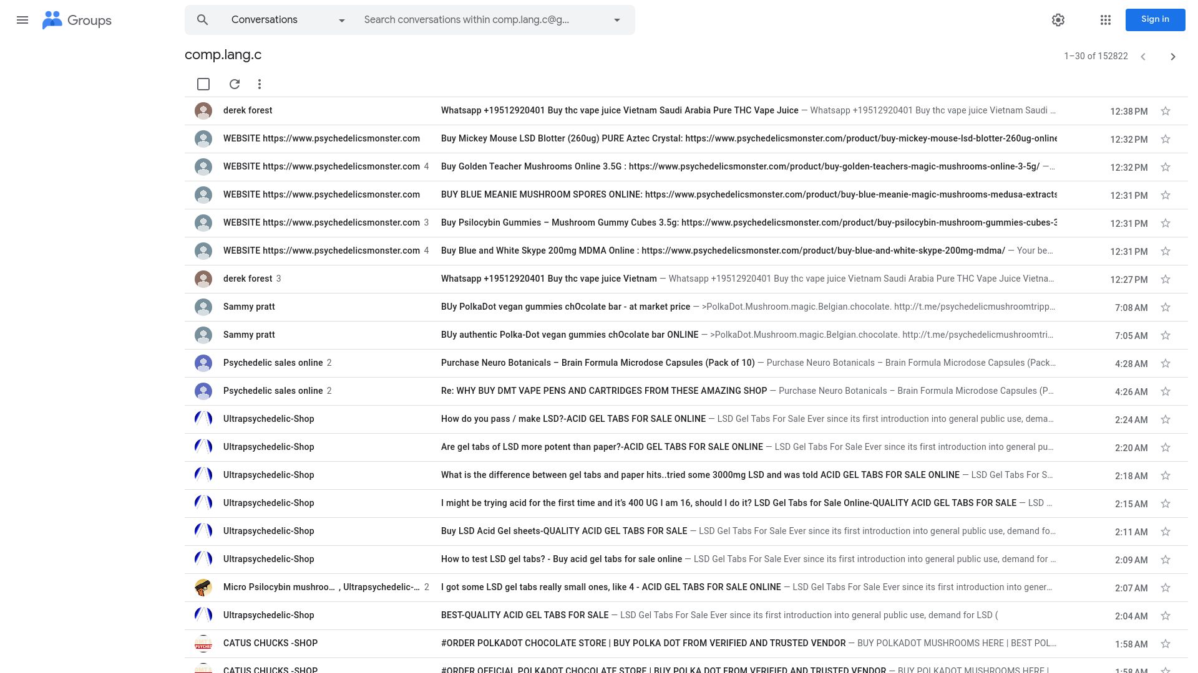This screenshot has width=1198, height=673.
Task: Click the avatar on the 12:38 PM derek forest row
Action: click(x=203, y=111)
